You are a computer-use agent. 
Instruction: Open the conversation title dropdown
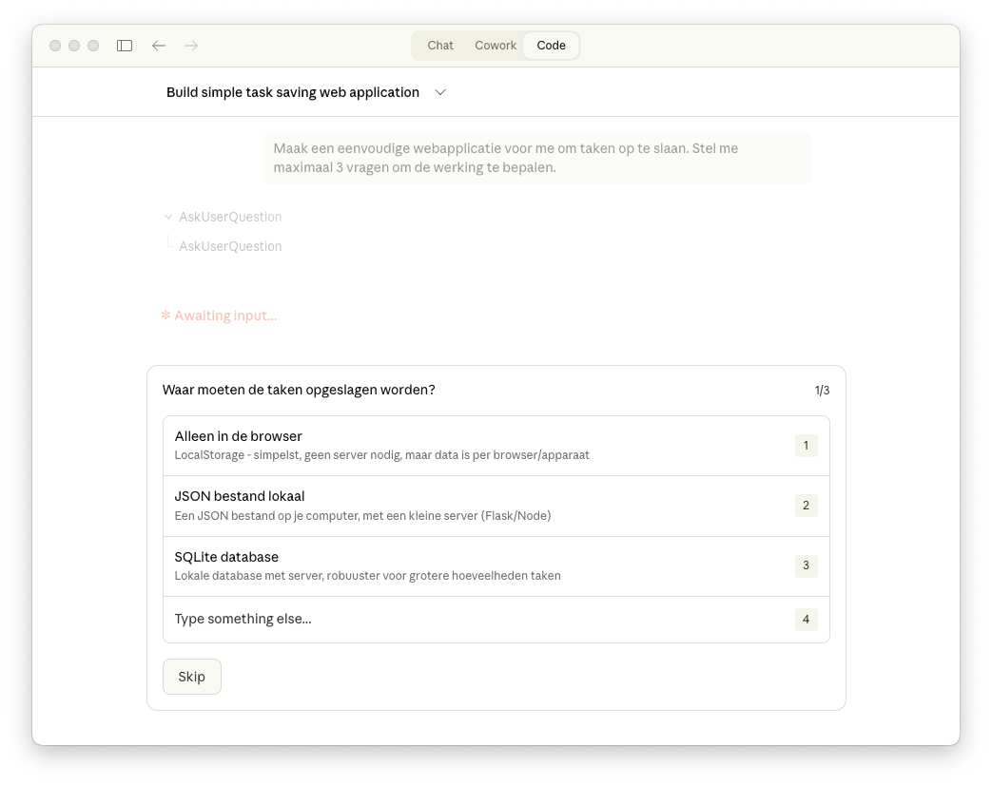(440, 92)
